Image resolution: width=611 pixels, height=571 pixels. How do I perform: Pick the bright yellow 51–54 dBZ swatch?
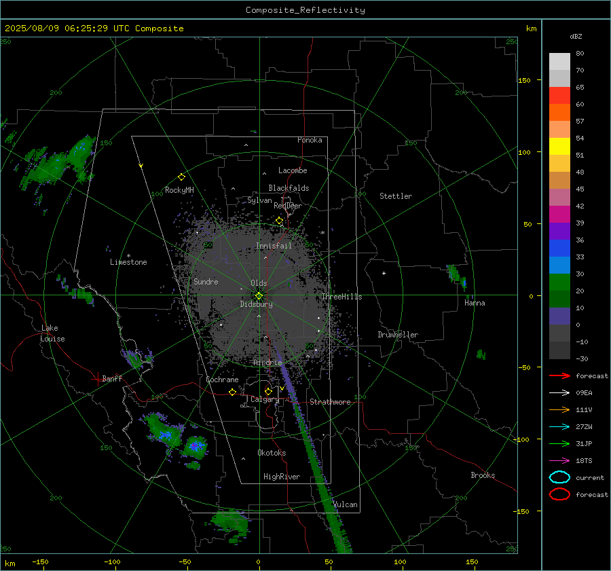coord(559,147)
